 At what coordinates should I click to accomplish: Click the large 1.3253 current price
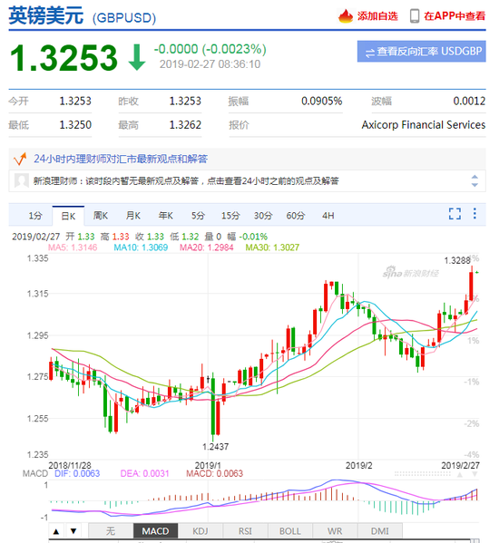point(64,57)
